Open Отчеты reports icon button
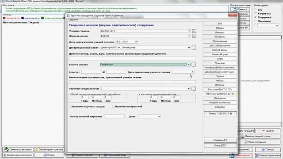This screenshot has width=283, height=159. coord(49,155)
